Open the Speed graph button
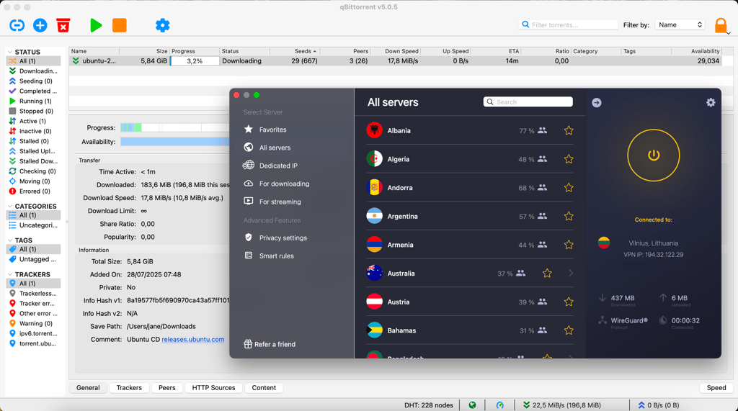The image size is (738, 411). point(716,388)
